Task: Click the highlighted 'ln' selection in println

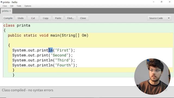Action: point(51,50)
